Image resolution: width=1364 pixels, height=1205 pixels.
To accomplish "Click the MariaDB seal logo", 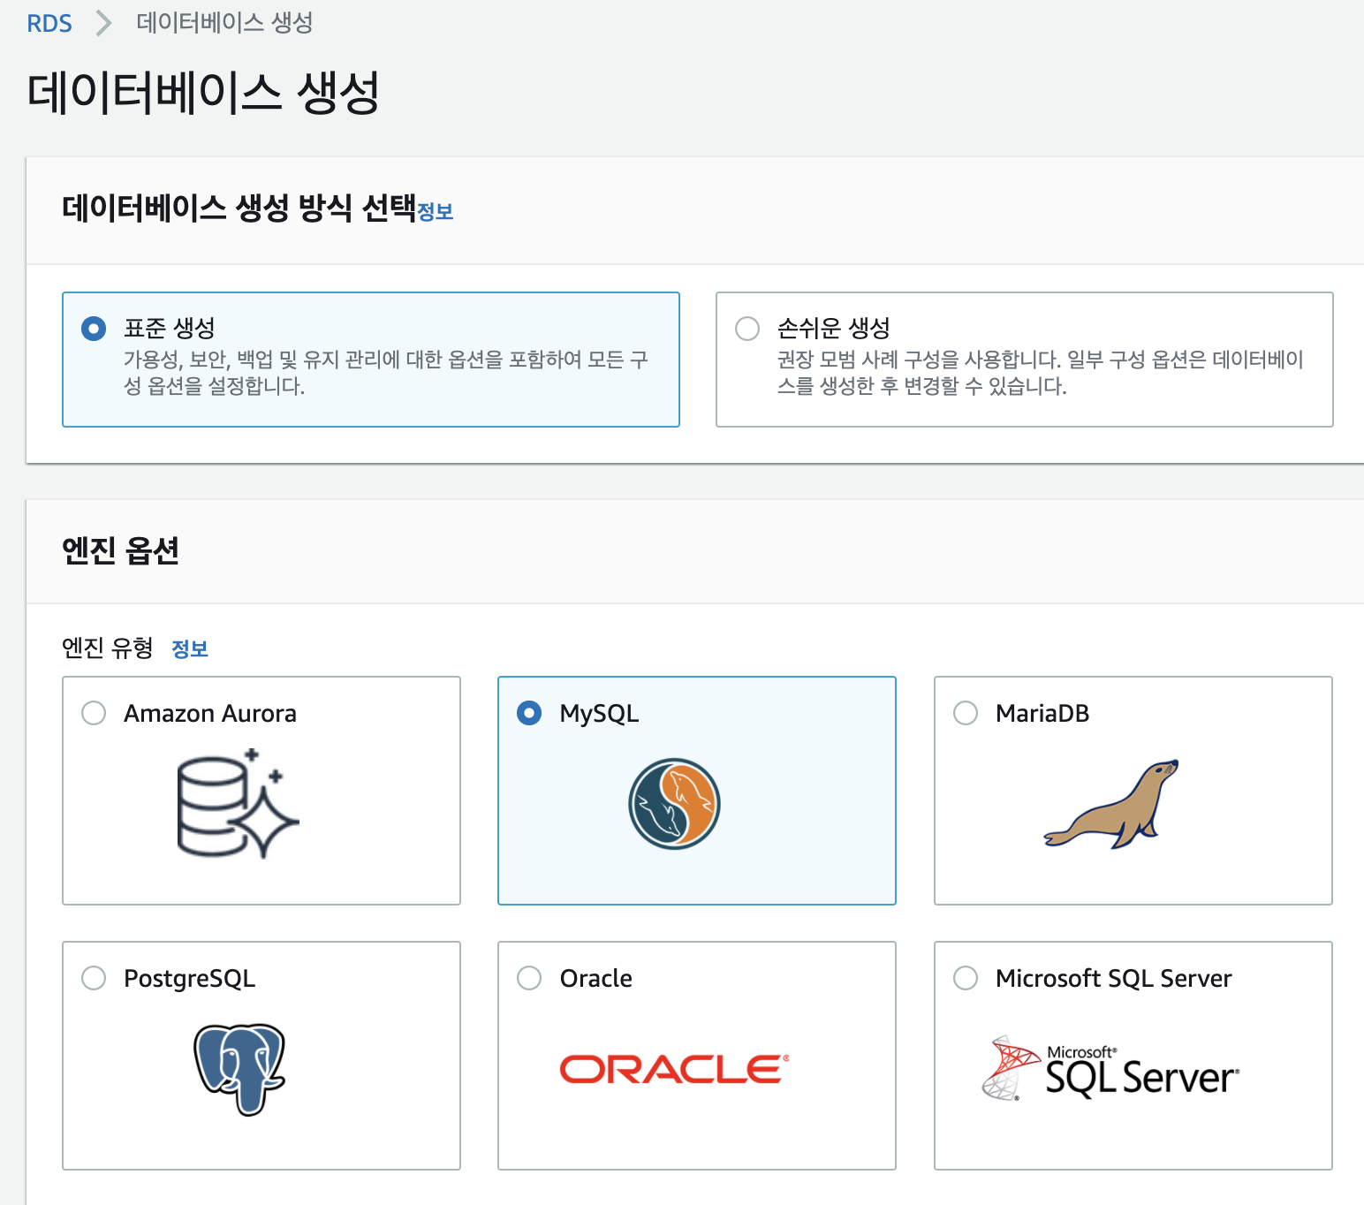I will point(1111,805).
